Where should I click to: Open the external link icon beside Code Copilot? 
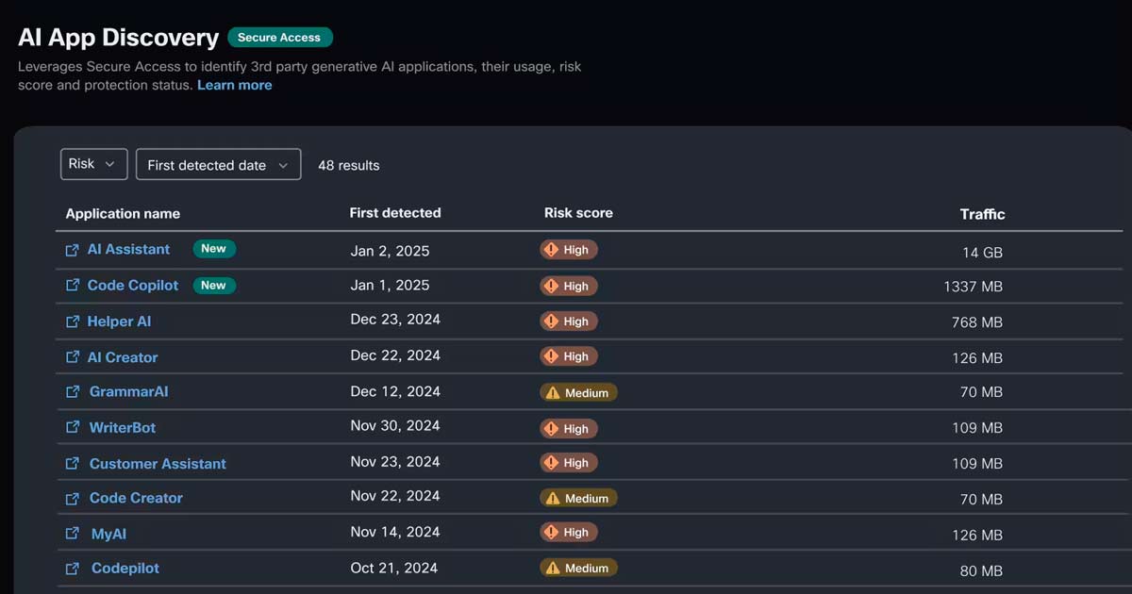click(73, 286)
